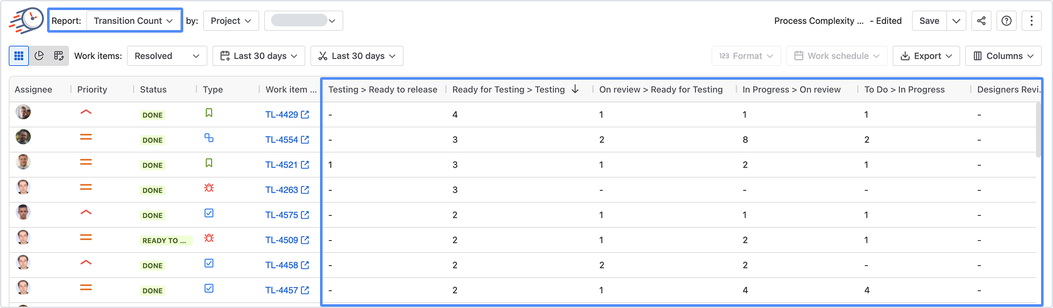Open the blurred project name dropdown
Screen dimensions: 1053x308
tap(304, 21)
